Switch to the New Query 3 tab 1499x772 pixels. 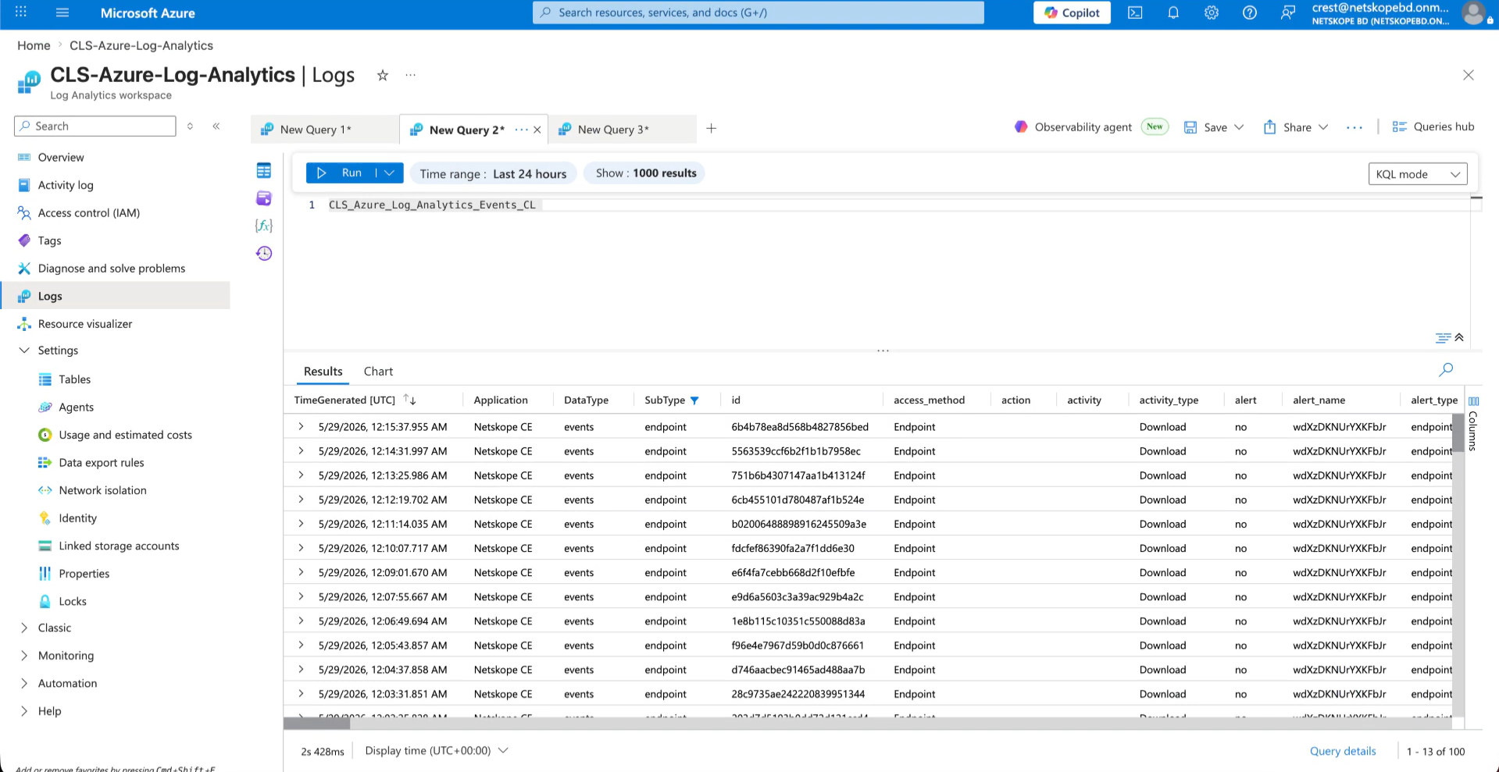613,130
